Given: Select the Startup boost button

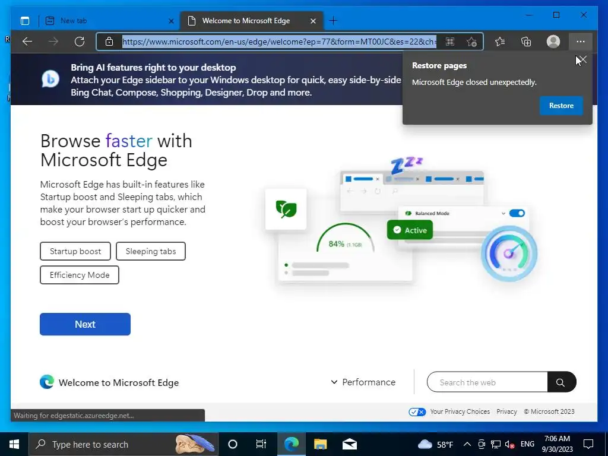Looking at the screenshot, I should 75,251.
